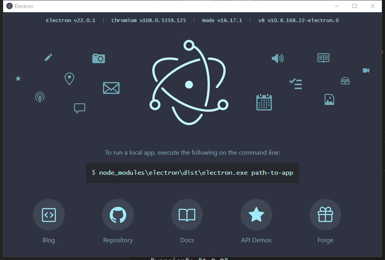
Task: Click the floating pencil icon
Action: [x=48, y=58]
